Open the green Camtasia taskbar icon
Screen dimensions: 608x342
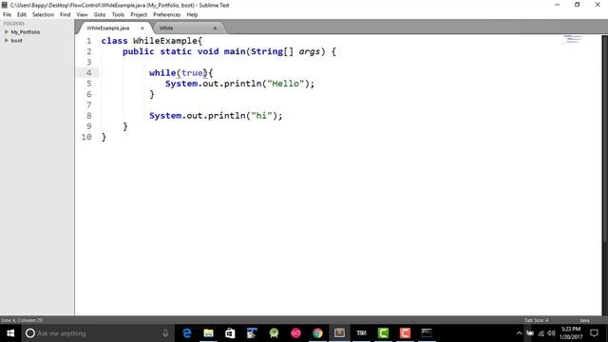click(x=383, y=333)
